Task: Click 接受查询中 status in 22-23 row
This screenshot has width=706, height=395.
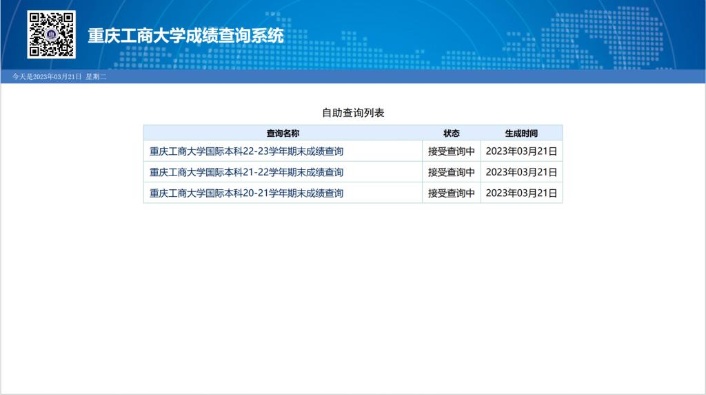Action: point(452,151)
